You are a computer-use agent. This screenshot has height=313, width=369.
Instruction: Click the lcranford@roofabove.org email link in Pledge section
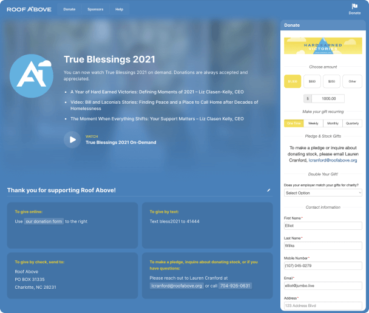(333, 160)
